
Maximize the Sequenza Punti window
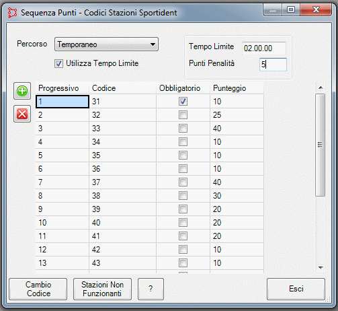point(291,9)
